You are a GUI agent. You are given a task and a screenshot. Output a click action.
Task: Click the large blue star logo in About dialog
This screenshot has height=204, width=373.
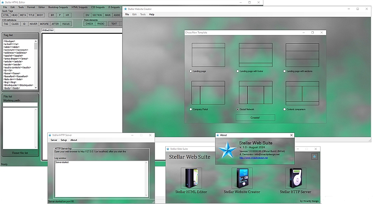click(x=228, y=150)
